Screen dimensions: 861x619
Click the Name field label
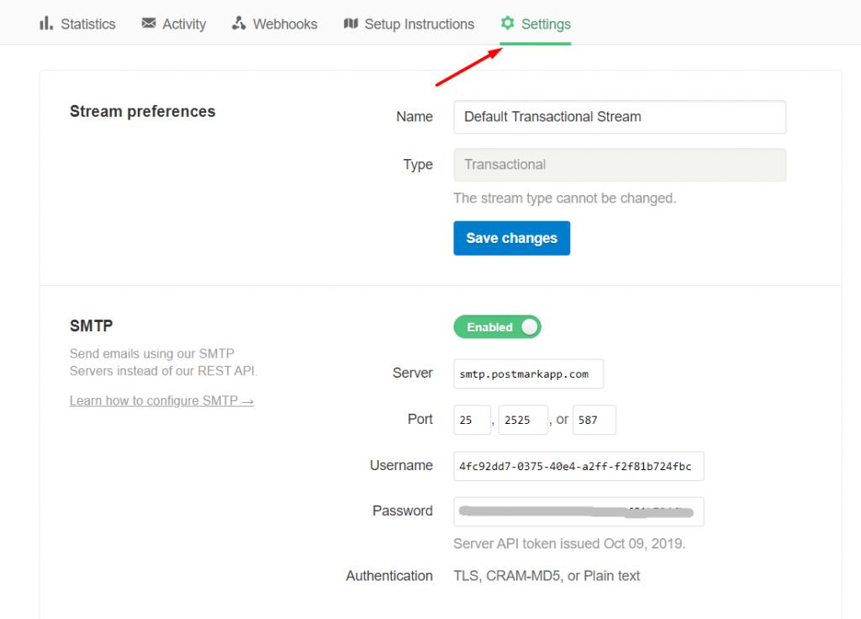click(415, 116)
